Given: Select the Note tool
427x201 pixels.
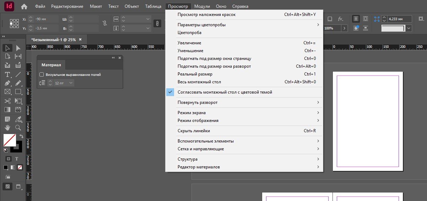Looking at the screenshot, I should coord(7,119).
